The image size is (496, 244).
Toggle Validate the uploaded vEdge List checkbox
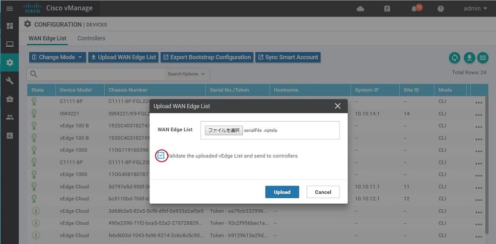click(161, 156)
